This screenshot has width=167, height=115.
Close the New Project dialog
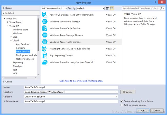pyautogui.click(x=162, y=2)
